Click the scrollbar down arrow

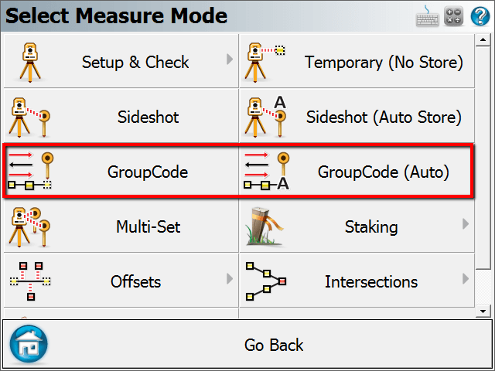(483, 311)
